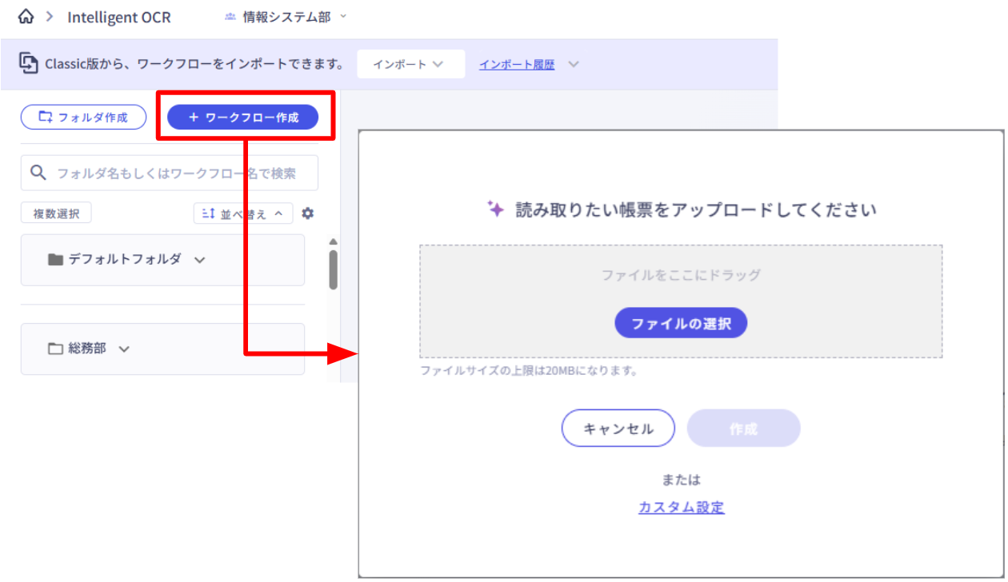Open the インポート dropdown

click(x=410, y=64)
